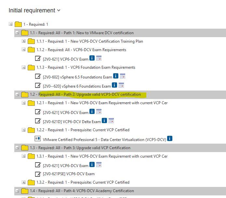Open calendar icon for VCP6-DCV Delta Exam
This screenshot has height=198, width=226.
111,120
